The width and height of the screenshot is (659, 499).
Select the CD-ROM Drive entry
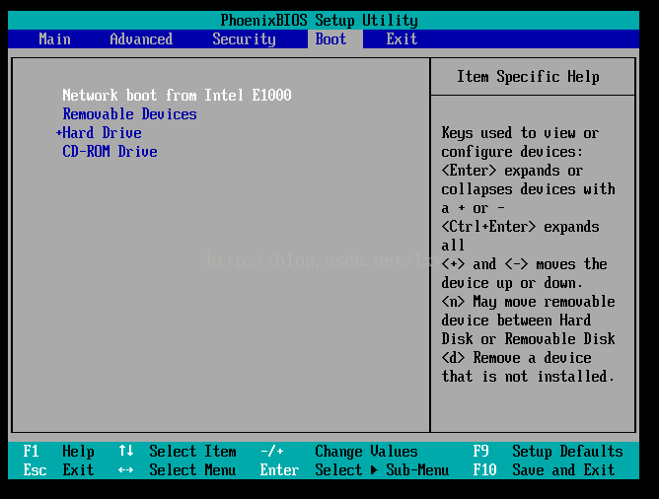pyautogui.click(x=110, y=152)
